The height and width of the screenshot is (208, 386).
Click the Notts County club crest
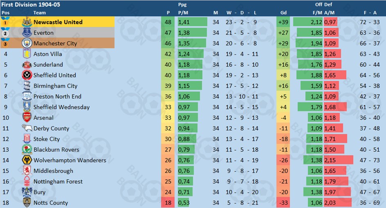(27, 203)
